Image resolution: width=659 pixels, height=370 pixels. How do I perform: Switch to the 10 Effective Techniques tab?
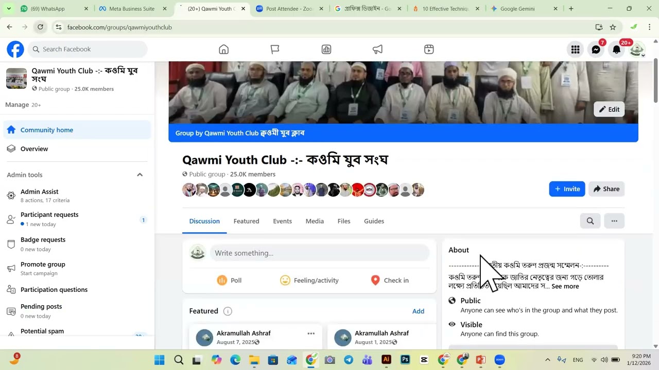[445, 9]
